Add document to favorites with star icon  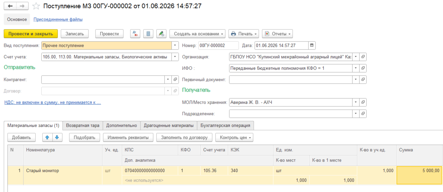[x=36, y=6]
